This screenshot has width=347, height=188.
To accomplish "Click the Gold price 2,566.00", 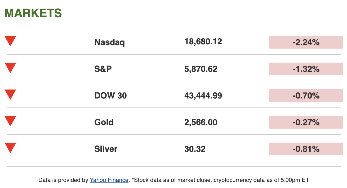I will pos(201,122).
